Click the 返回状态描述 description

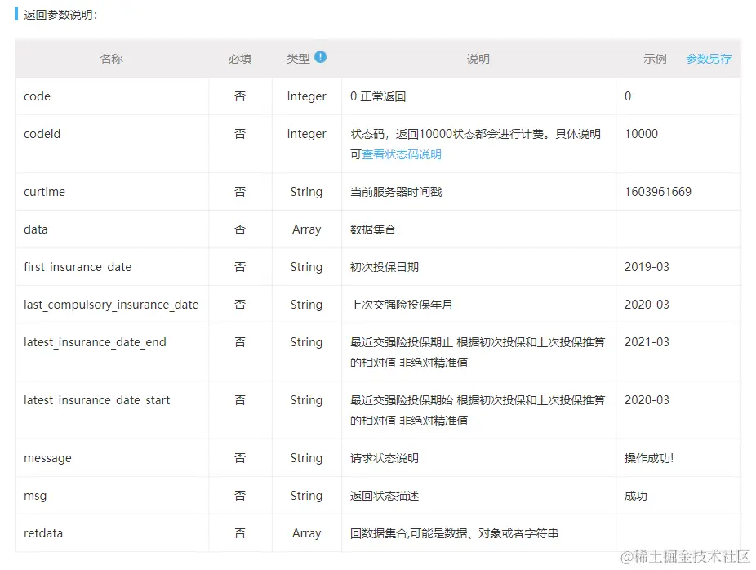[385, 496]
